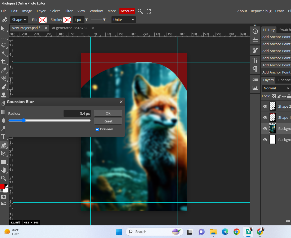Uncheck the Preview checkbox
The width and height of the screenshot is (291, 238).
[97, 129]
